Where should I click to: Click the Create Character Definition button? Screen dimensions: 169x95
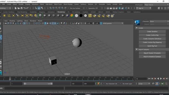[x=152, y=39]
